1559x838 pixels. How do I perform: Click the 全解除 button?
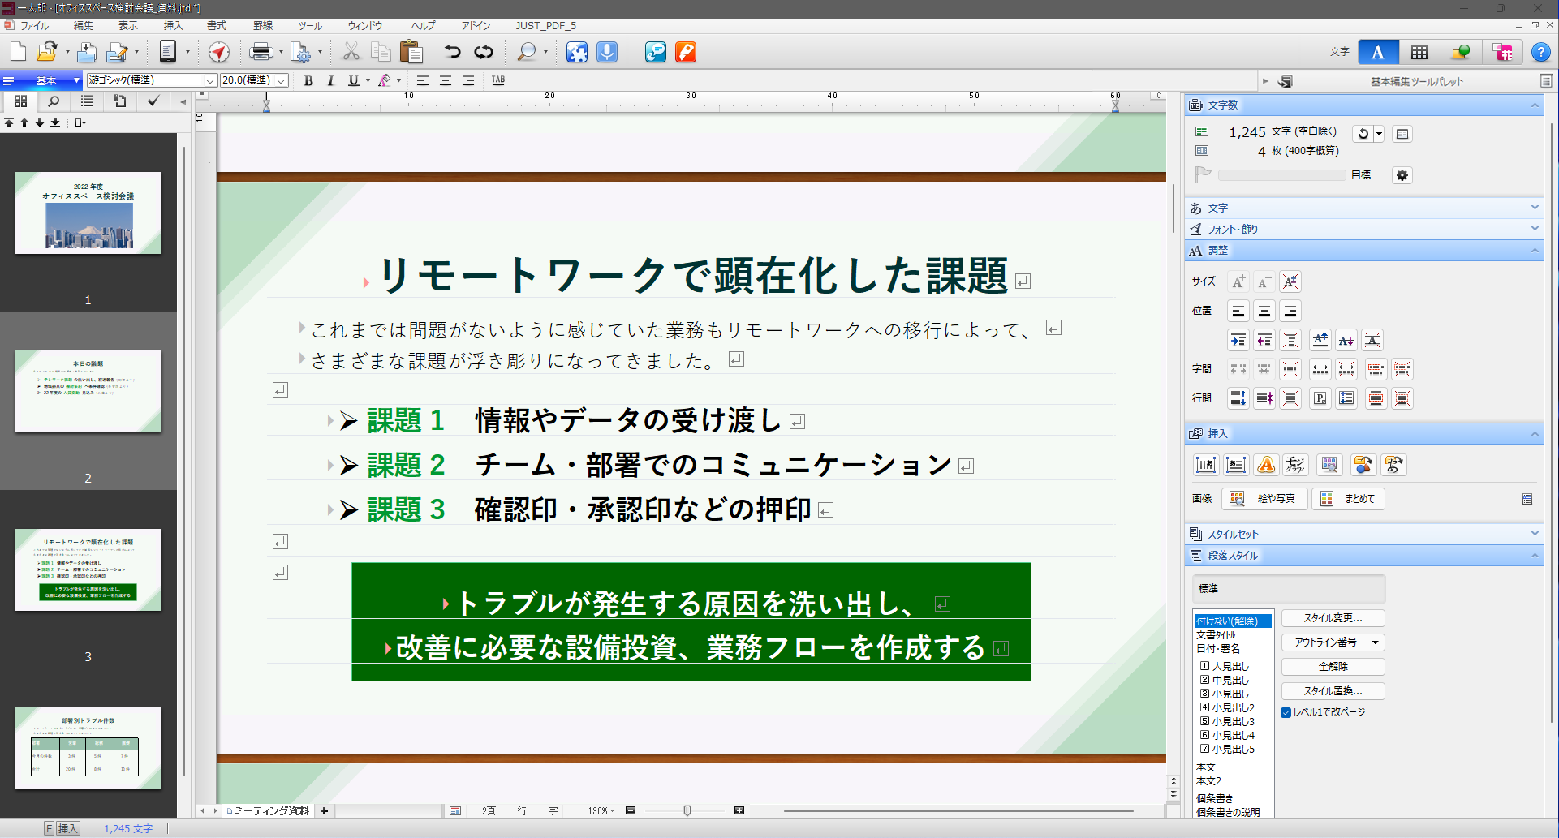click(x=1333, y=667)
